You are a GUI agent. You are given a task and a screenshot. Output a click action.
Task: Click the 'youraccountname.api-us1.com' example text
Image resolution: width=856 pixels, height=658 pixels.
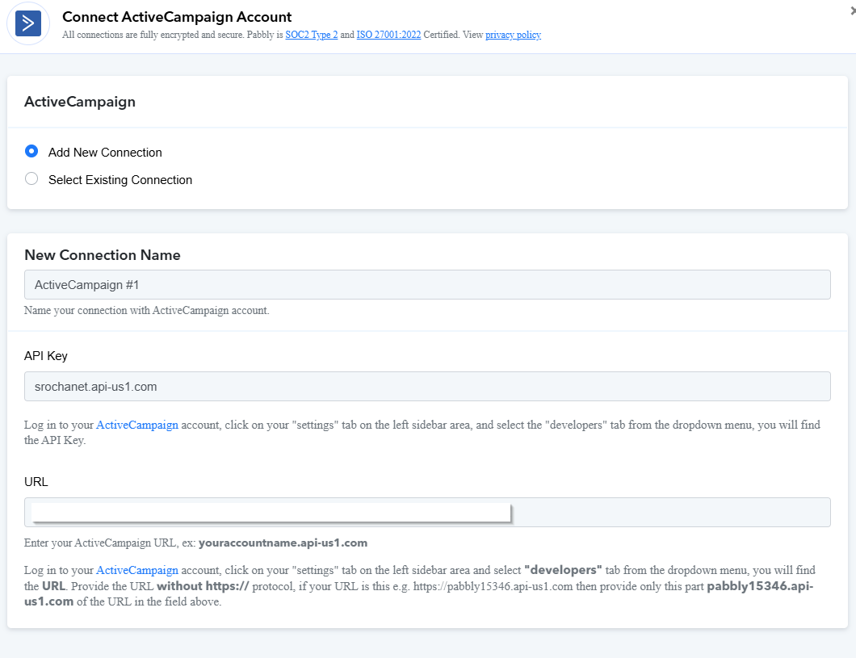(x=283, y=543)
